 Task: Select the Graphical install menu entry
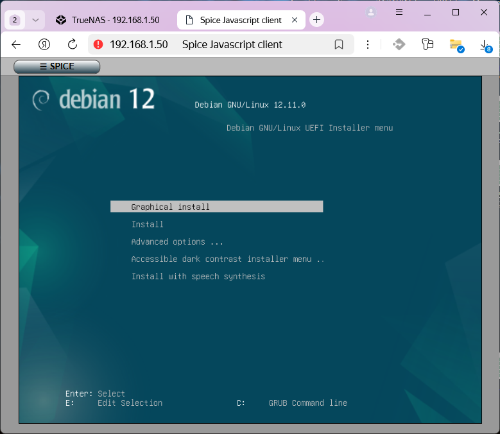(x=216, y=207)
